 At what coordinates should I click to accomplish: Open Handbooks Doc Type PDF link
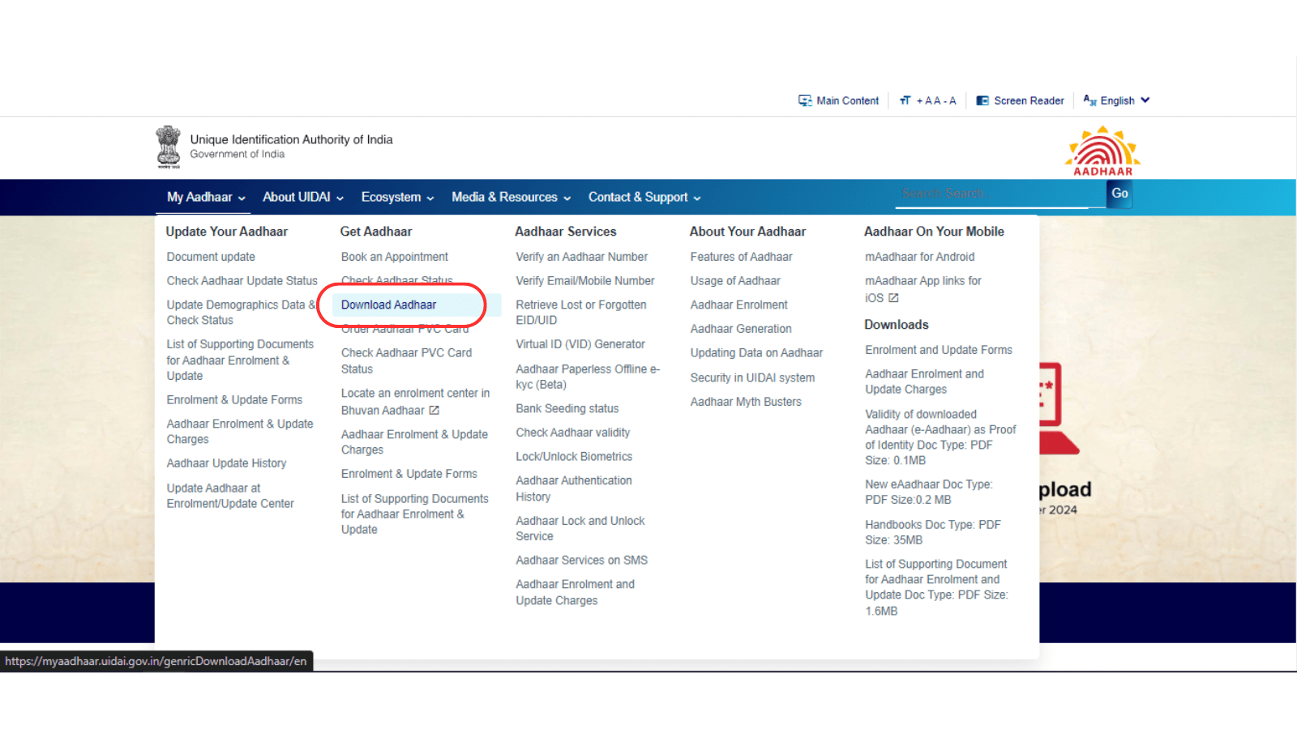tap(932, 532)
